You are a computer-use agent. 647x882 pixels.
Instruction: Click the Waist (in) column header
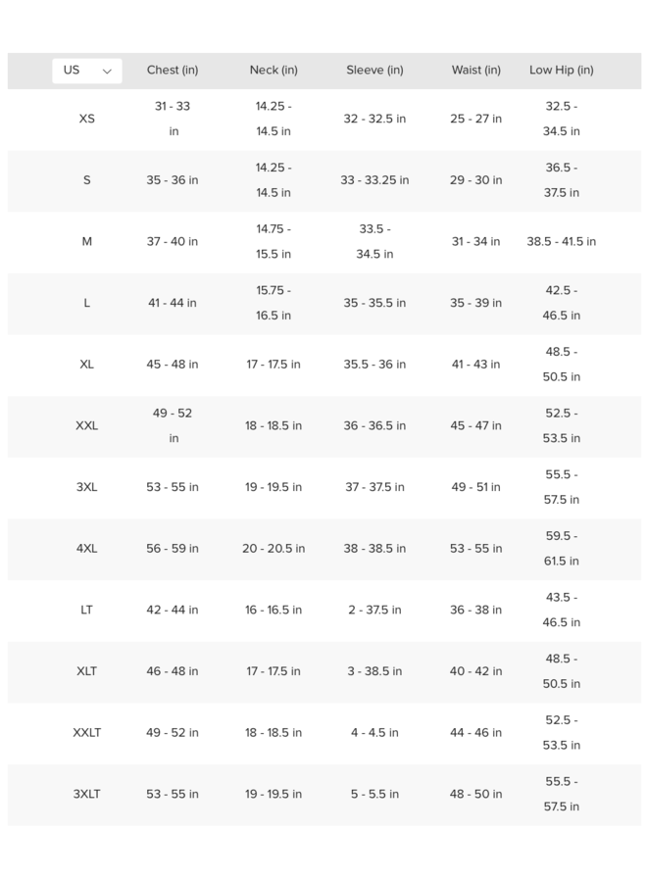pyautogui.click(x=476, y=71)
